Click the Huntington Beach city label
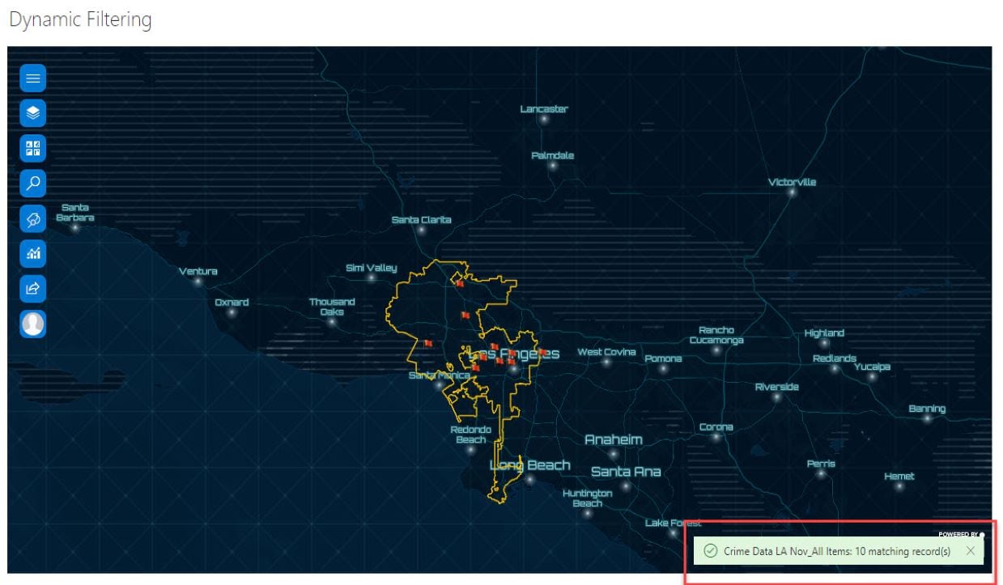Screen dimensions: 1003x585 [x=588, y=498]
